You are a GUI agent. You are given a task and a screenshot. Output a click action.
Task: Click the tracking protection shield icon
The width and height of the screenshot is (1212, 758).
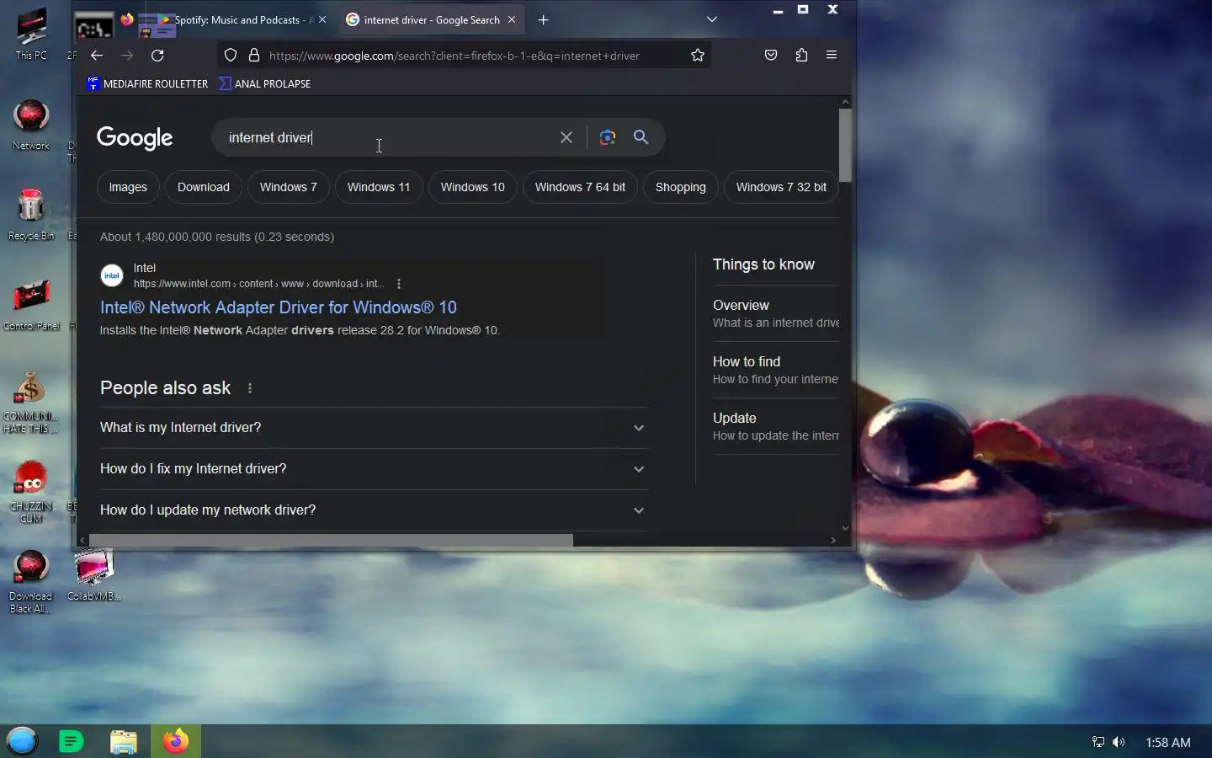(x=231, y=56)
